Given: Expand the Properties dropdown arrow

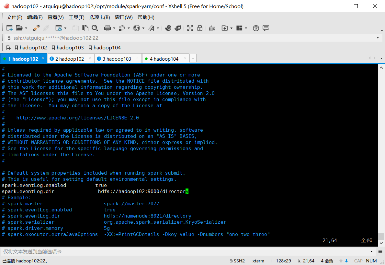Looking at the screenshot, I should click(65, 28).
